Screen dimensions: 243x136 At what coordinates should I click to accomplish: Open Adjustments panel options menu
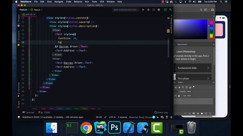[x=213, y=45]
